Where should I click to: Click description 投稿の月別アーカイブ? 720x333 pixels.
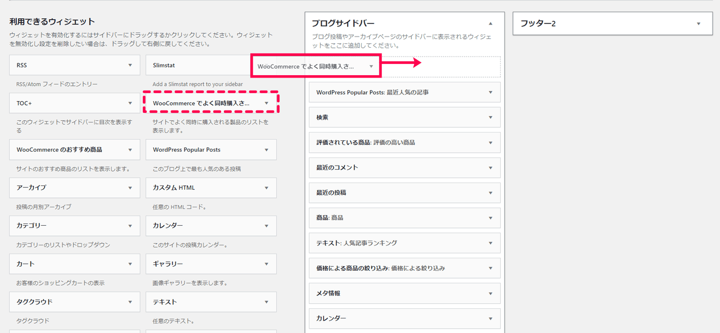44,207
